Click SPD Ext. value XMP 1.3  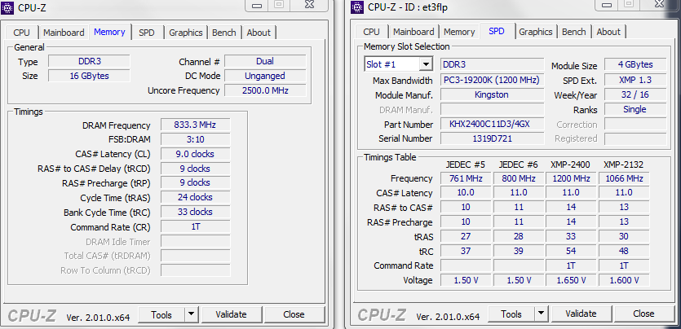(x=635, y=80)
